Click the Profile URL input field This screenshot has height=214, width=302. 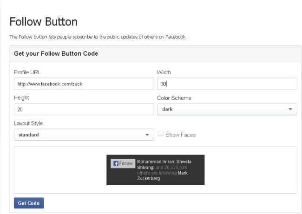(x=84, y=84)
